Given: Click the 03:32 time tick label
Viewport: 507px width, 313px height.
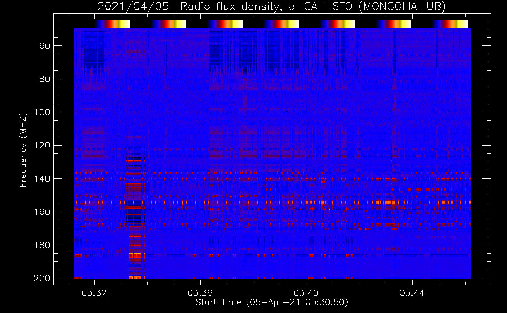Looking at the screenshot, I should [94, 293].
